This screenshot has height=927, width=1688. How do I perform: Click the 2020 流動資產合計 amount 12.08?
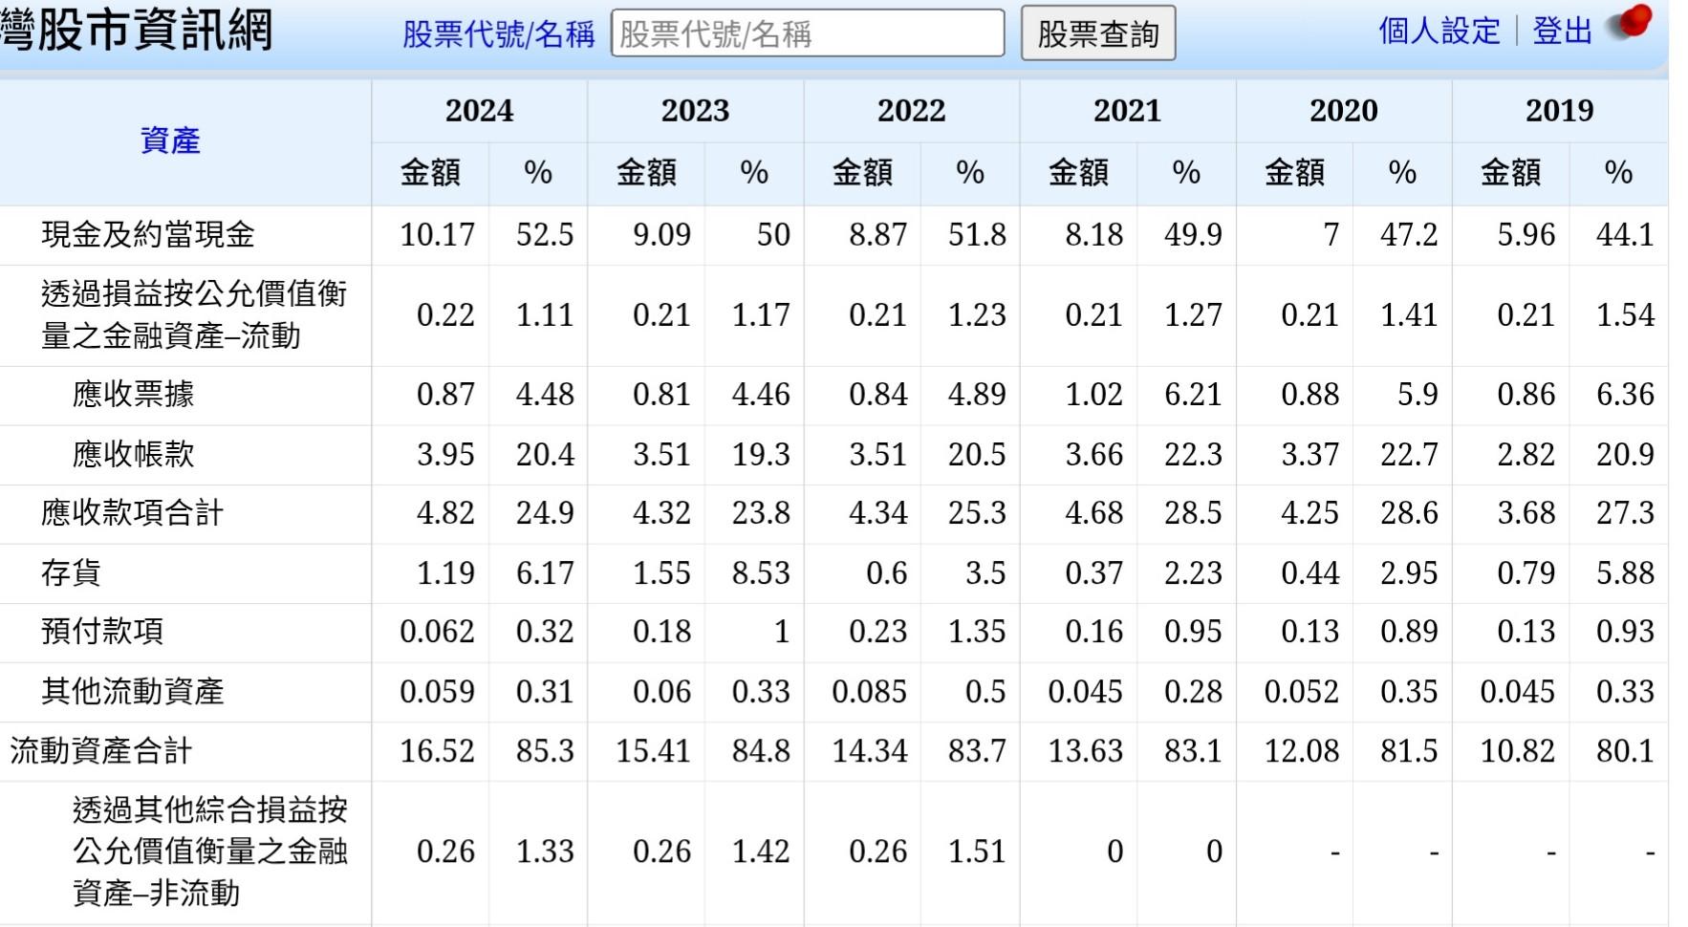click(x=1301, y=751)
